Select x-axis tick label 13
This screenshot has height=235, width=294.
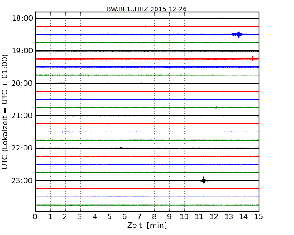[x=229, y=216]
